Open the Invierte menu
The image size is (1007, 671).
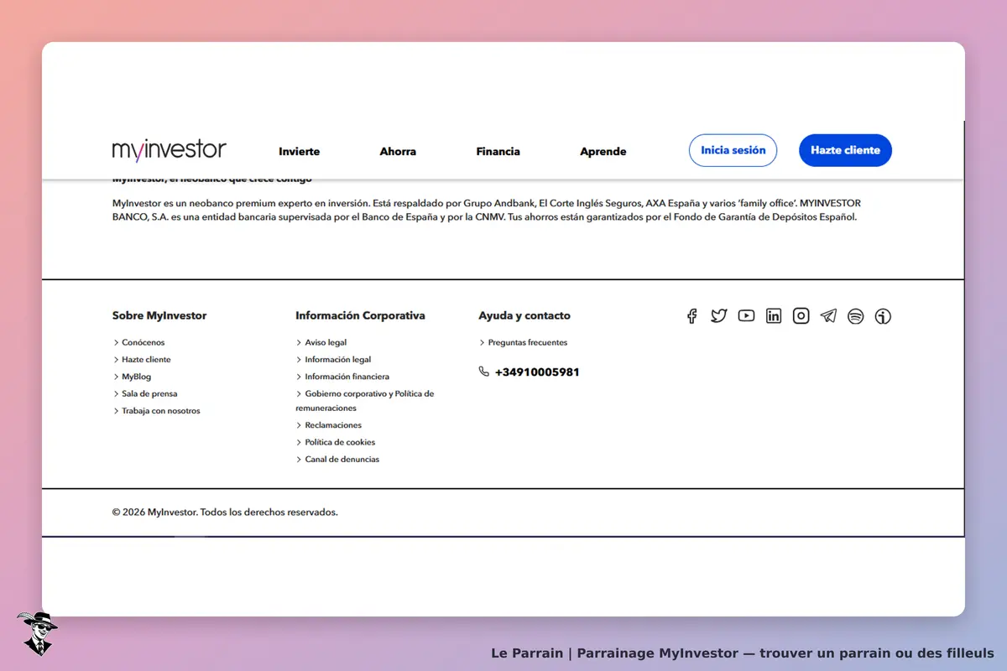point(300,152)
